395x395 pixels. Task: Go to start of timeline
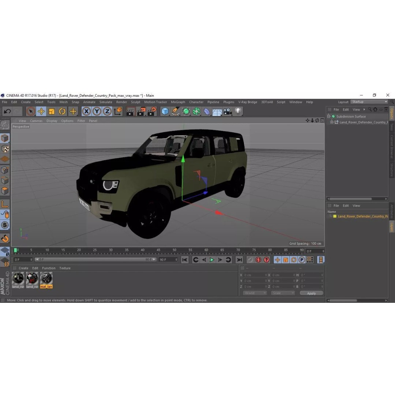coord(185,260)
